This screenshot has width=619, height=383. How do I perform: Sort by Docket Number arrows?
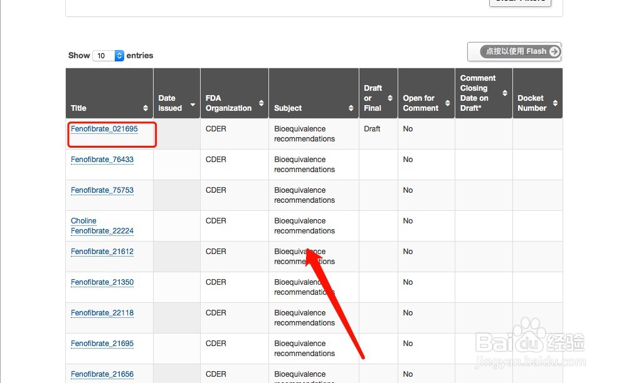pyautogui.click(x=555, y=103)
